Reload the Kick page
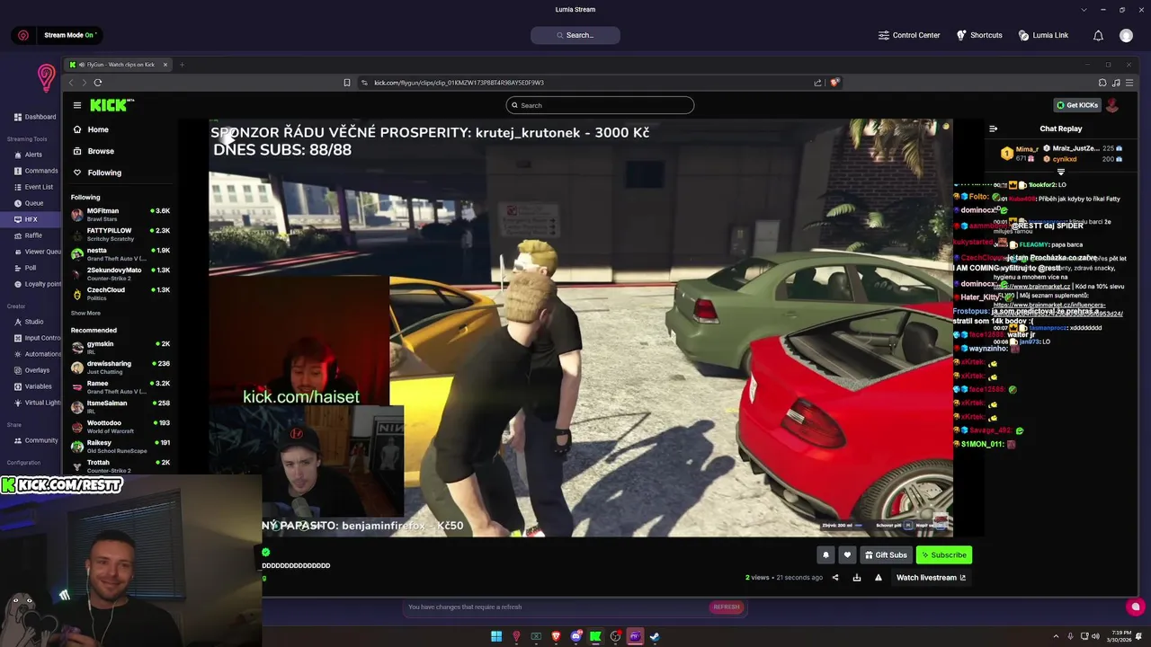This screenshot has height=647, width=1151. 98,83
